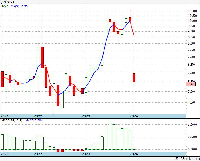
Task: Click the 11.00 price axis label
Action: [x=192, y=11]
